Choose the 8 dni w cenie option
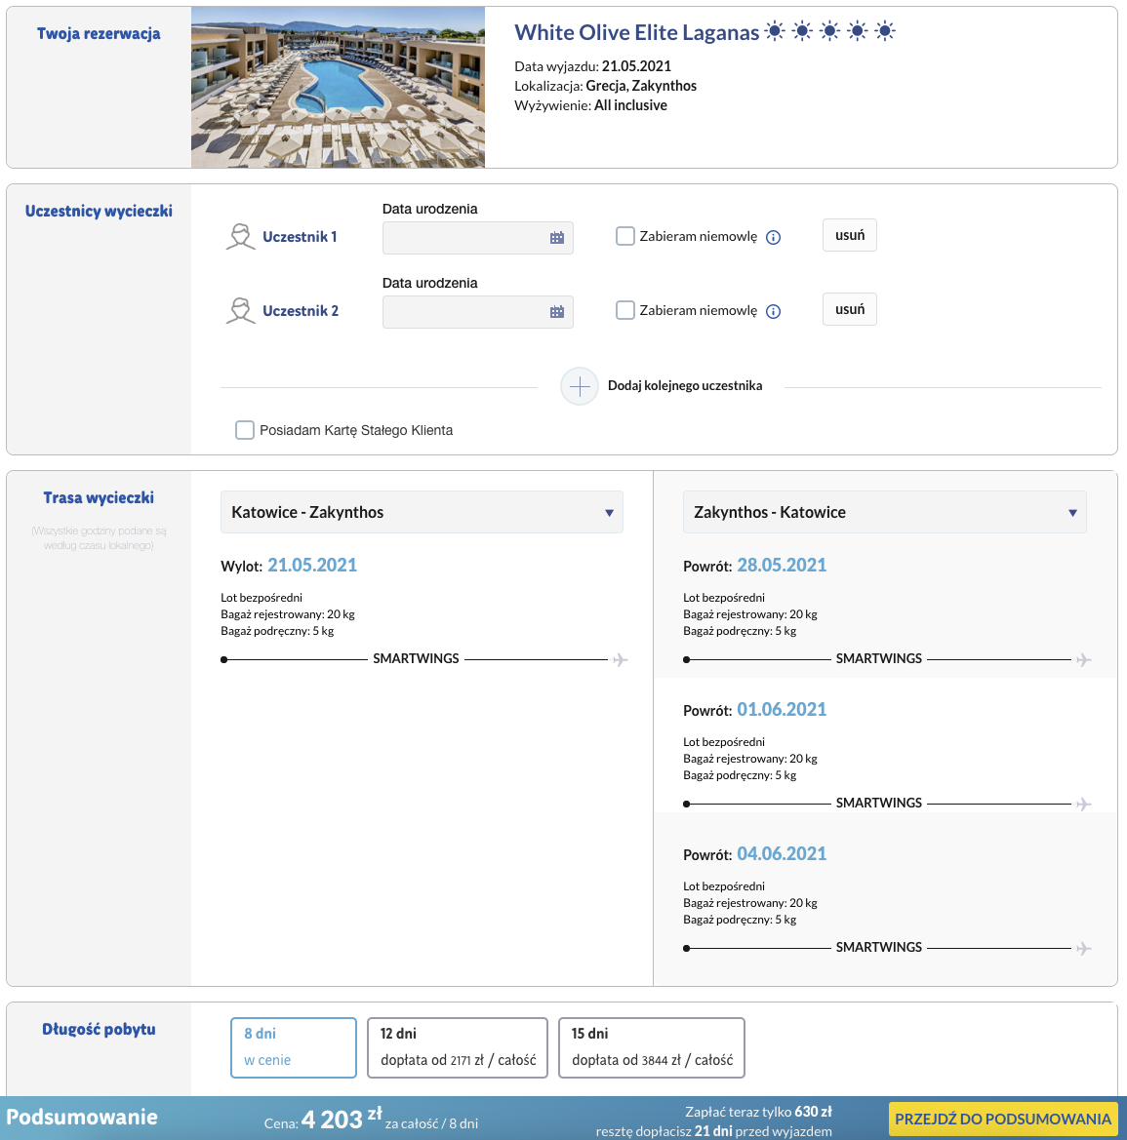The image size is (1127, 1140). click(294, 1047)
